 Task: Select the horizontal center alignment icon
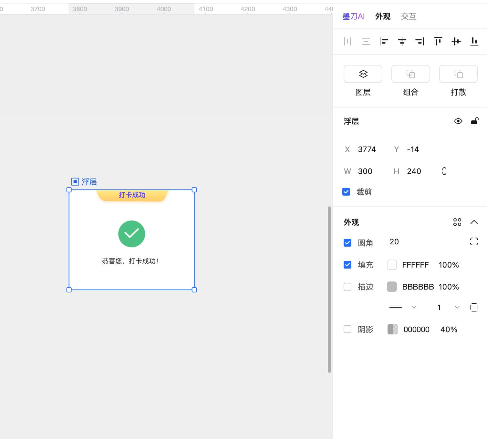pyautogui.click(x=402, y=41)
